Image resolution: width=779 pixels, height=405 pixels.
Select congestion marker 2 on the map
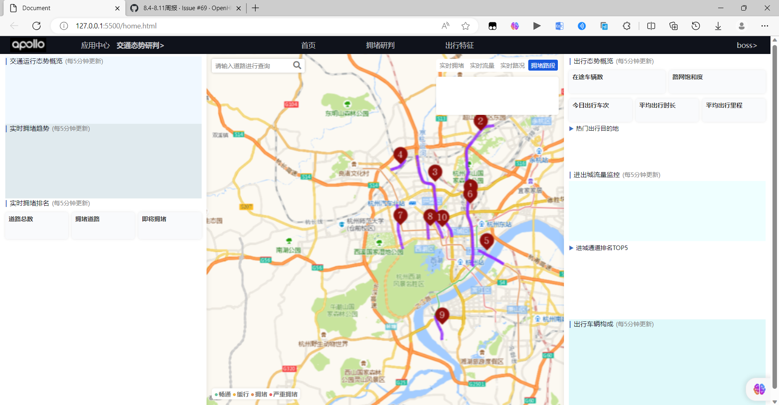(480, 120)
